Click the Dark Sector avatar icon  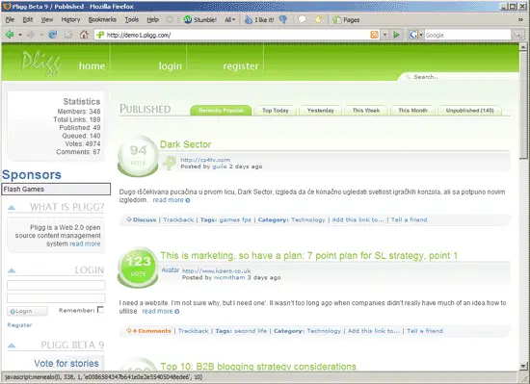(x=170, y=163)
